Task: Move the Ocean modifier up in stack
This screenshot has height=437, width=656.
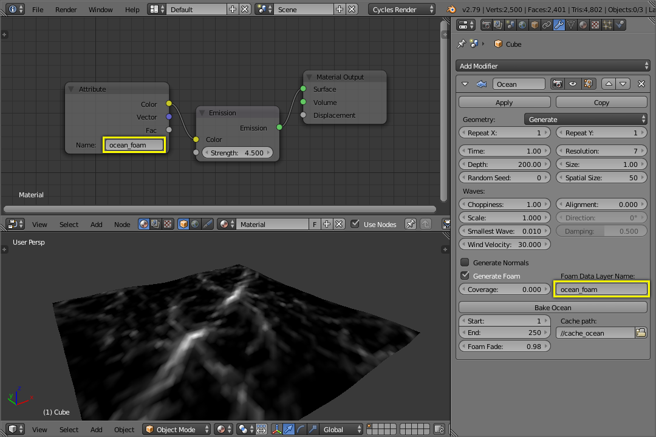Action: (608, 84)
